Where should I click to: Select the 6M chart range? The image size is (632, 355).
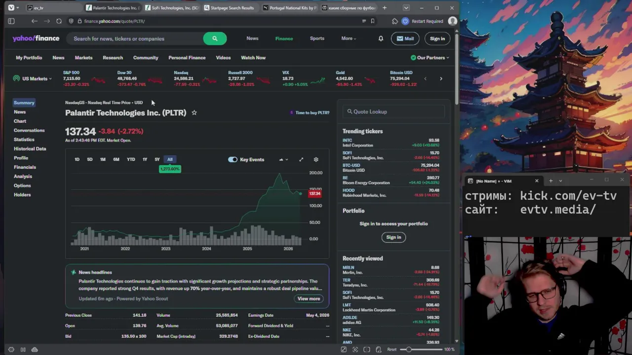click(x=116, y=159)
